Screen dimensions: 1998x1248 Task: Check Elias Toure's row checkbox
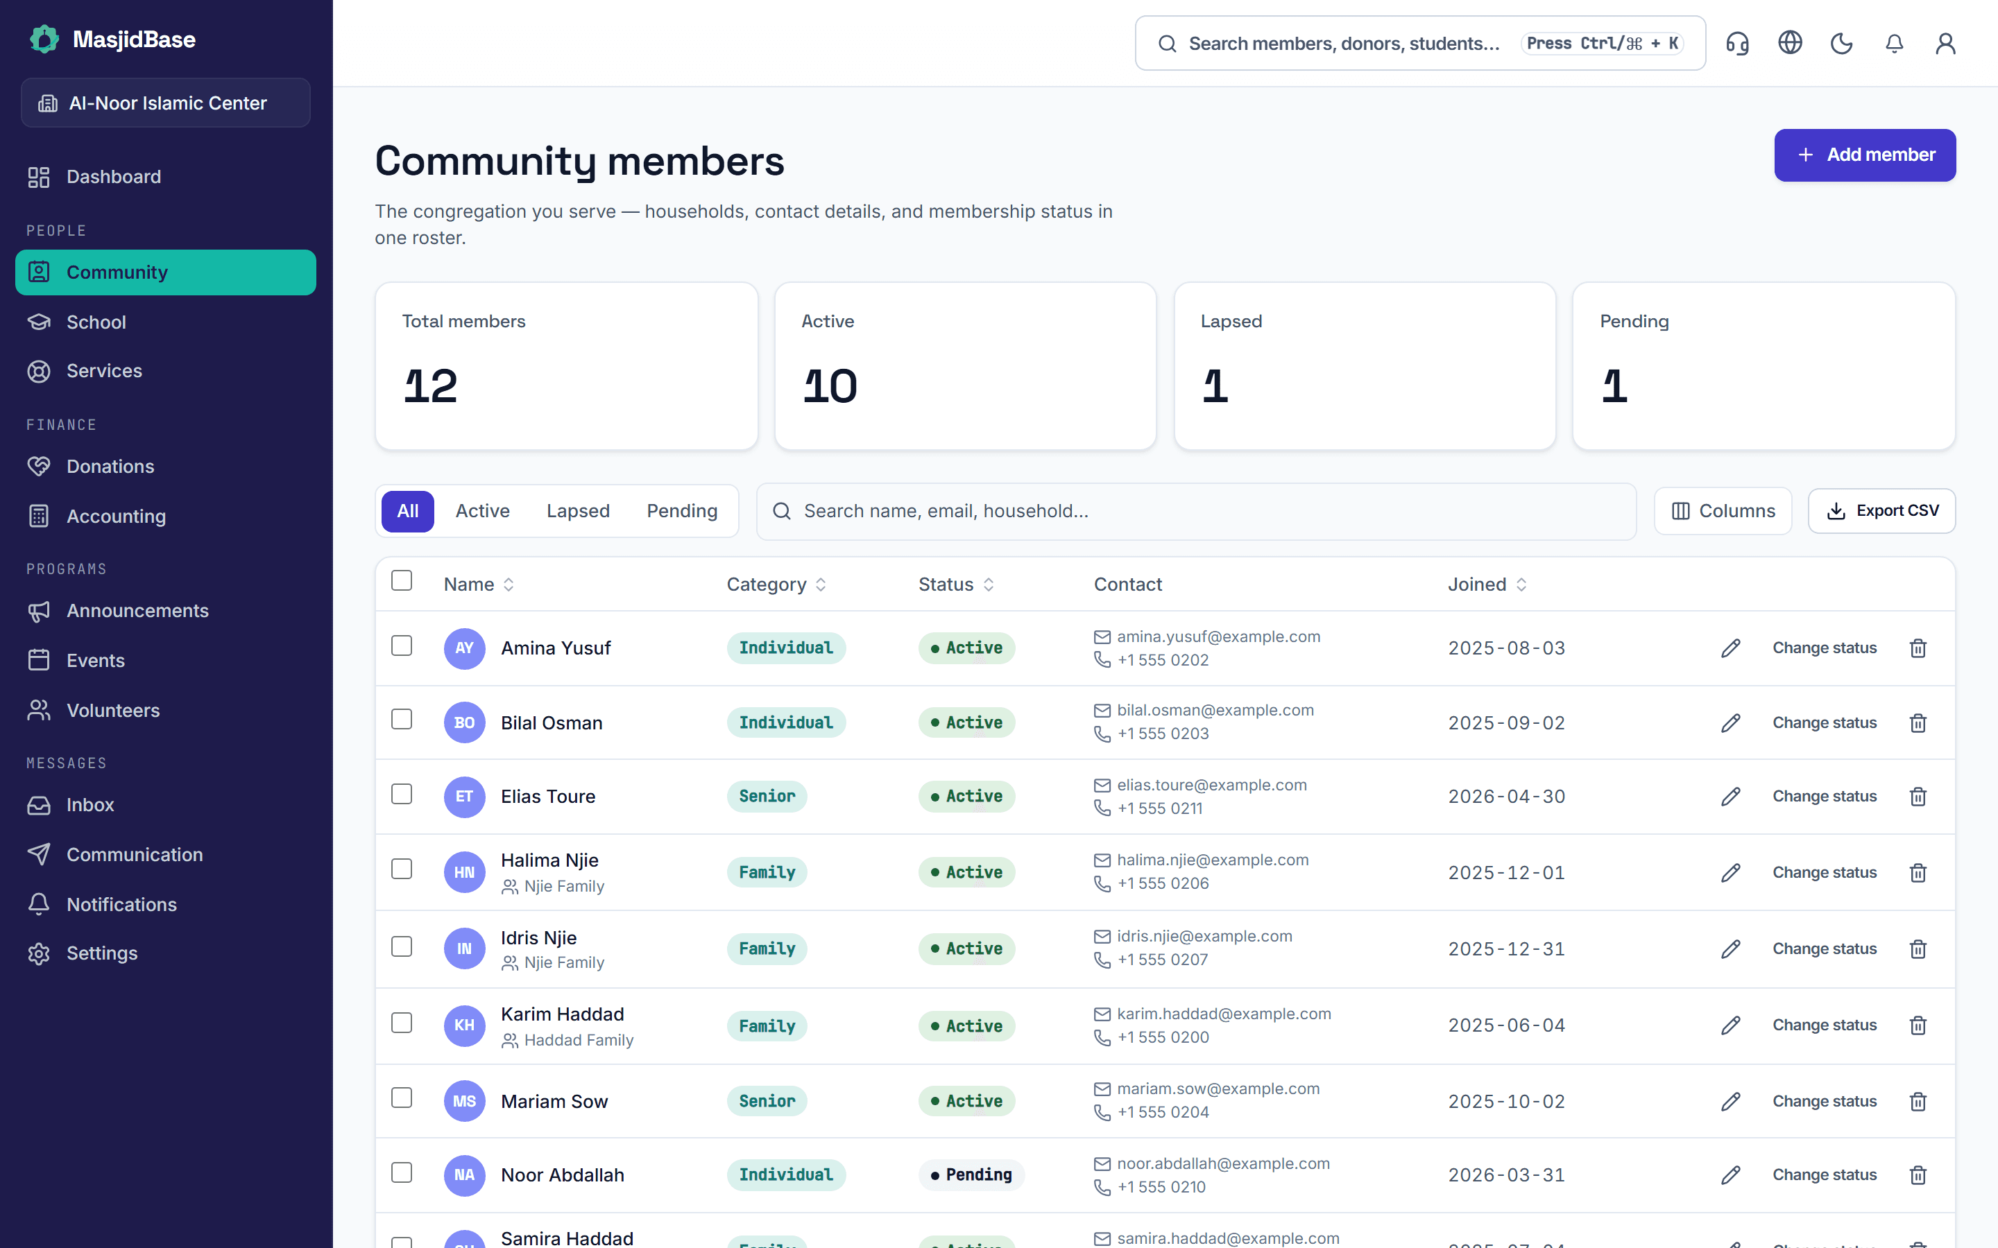(x=401, y=794)
